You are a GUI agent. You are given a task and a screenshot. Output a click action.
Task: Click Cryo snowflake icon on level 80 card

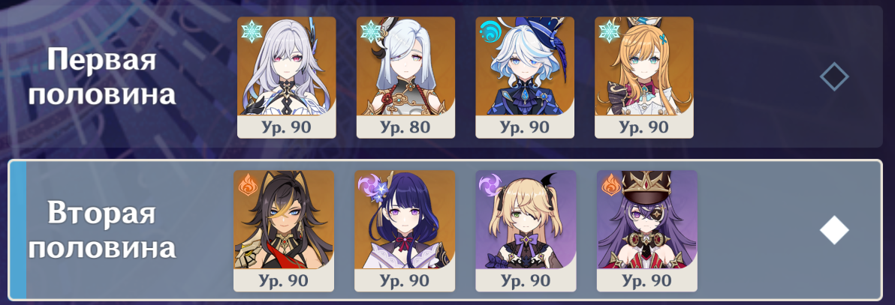click(x=370, y=31)
